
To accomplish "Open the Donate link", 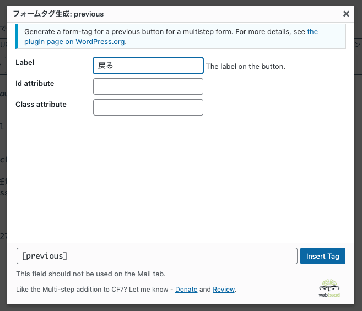I will point(186,289).
